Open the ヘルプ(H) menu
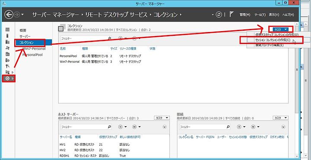The image size is (311, 160). (x=288, y=15)
